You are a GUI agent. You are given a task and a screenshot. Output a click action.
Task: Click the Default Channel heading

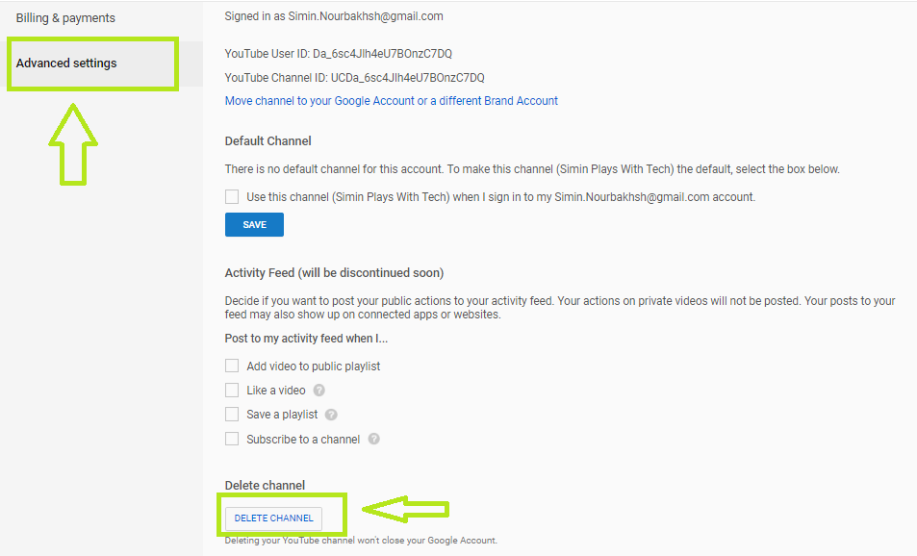[x=267, y=141]
